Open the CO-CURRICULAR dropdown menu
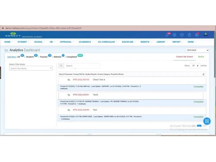The image size is (216, 162). point(108,42)
